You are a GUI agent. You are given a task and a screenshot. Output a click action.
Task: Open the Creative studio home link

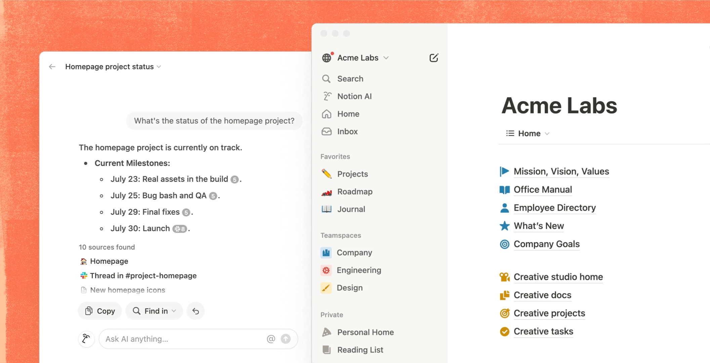(x=558, y=277)
